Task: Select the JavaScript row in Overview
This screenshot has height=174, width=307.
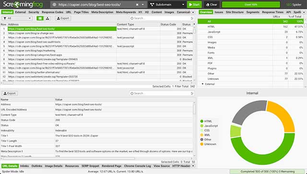Action: (250, 32)
